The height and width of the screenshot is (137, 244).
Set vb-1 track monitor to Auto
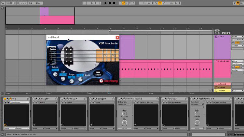(237, 43)
